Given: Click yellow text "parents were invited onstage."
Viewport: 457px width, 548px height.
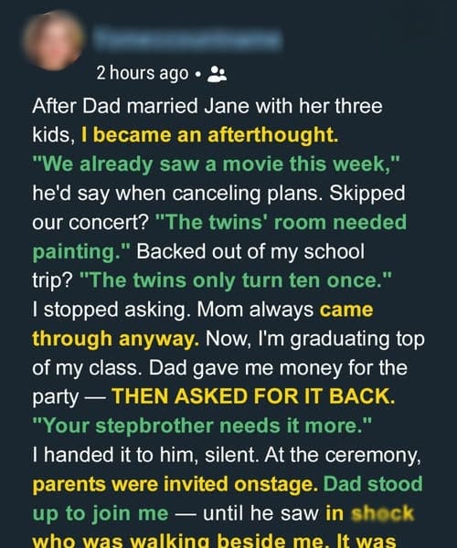Looking at the screenshot, I should [x=175, y=485].
